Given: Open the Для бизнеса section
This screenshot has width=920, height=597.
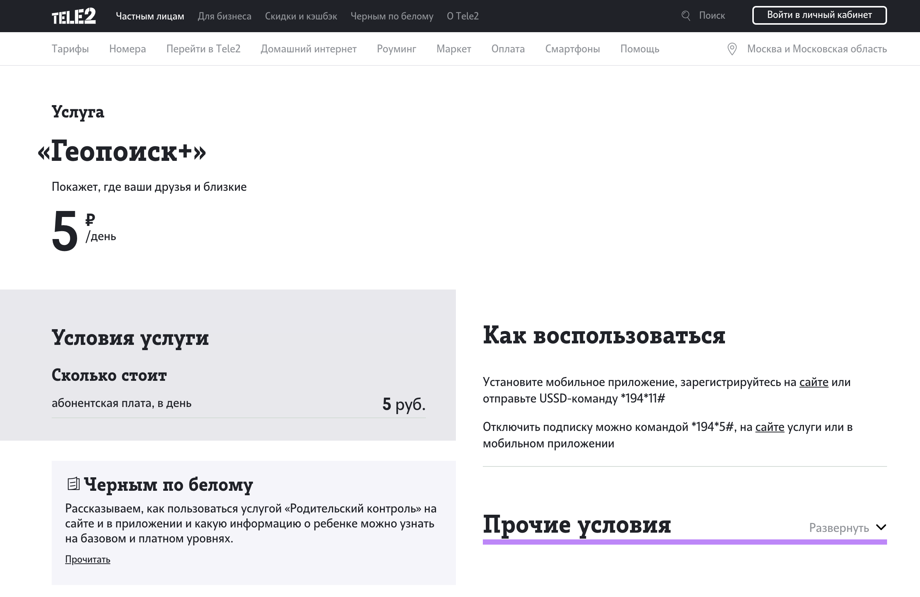Looking at the screenshot, I should [224, 16].
